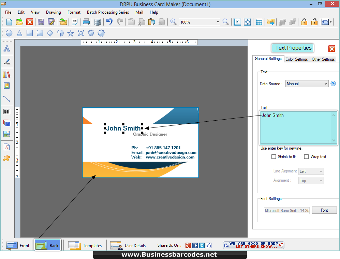Save document with floppy disk icon

click(41, 22)
